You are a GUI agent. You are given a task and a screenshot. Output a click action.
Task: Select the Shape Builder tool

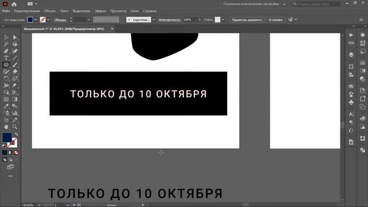point(6,92)
